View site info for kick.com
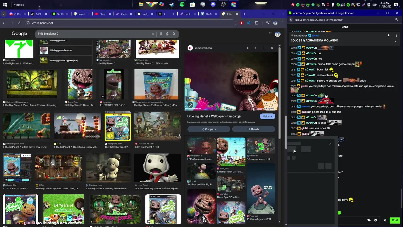 pos(291,20)
